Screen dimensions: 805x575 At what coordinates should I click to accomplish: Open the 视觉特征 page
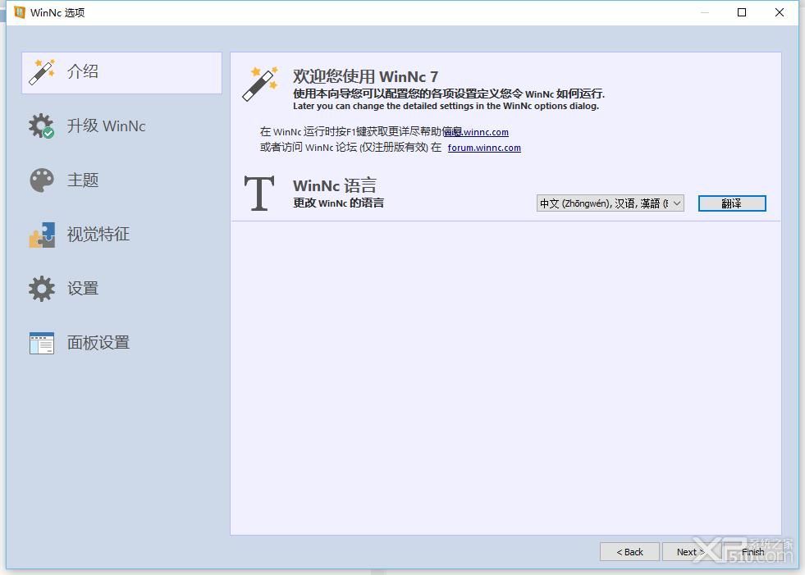click(98, 235)
